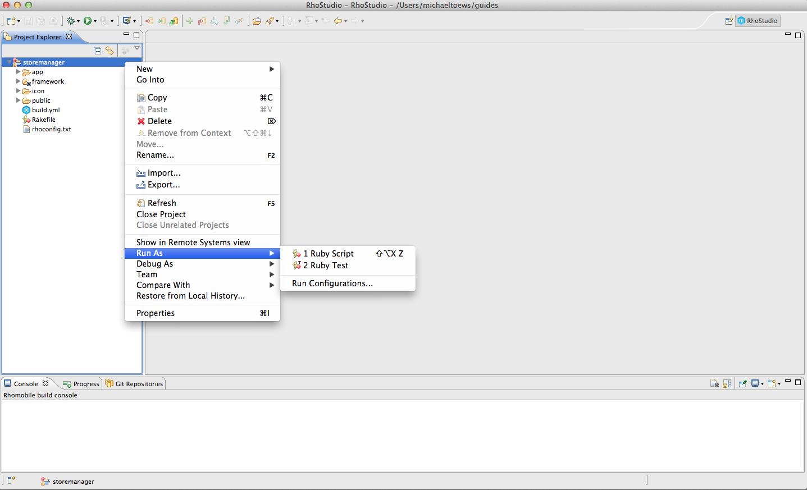Click the open folder toolbar icon
807x490 pixels.
click(x=257, y=21)
